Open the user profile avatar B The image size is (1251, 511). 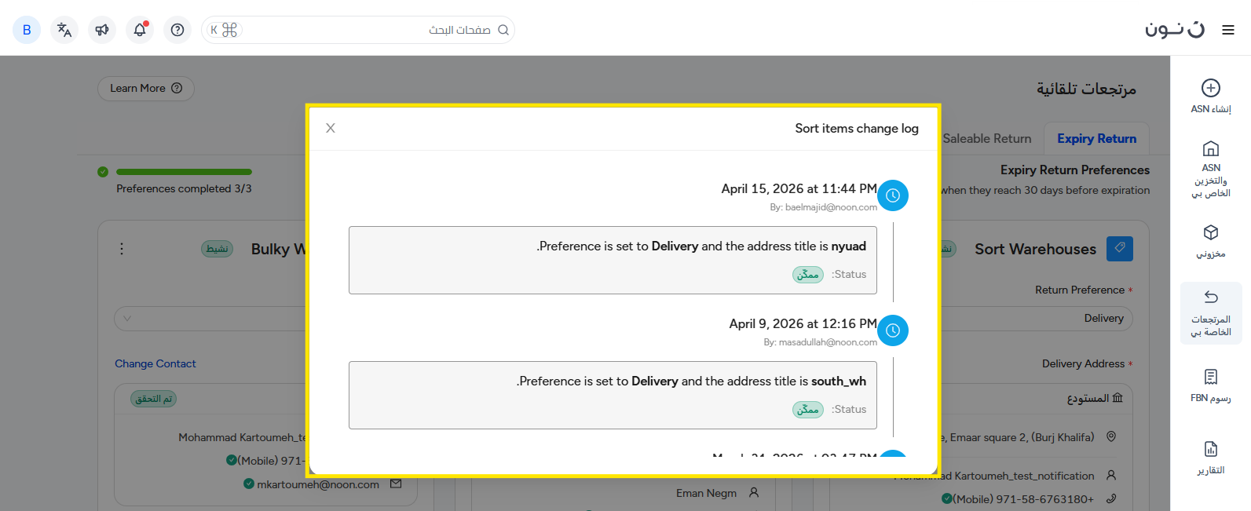[27, 30]
